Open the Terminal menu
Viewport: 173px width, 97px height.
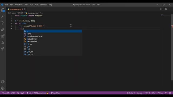tap(43, 5)
